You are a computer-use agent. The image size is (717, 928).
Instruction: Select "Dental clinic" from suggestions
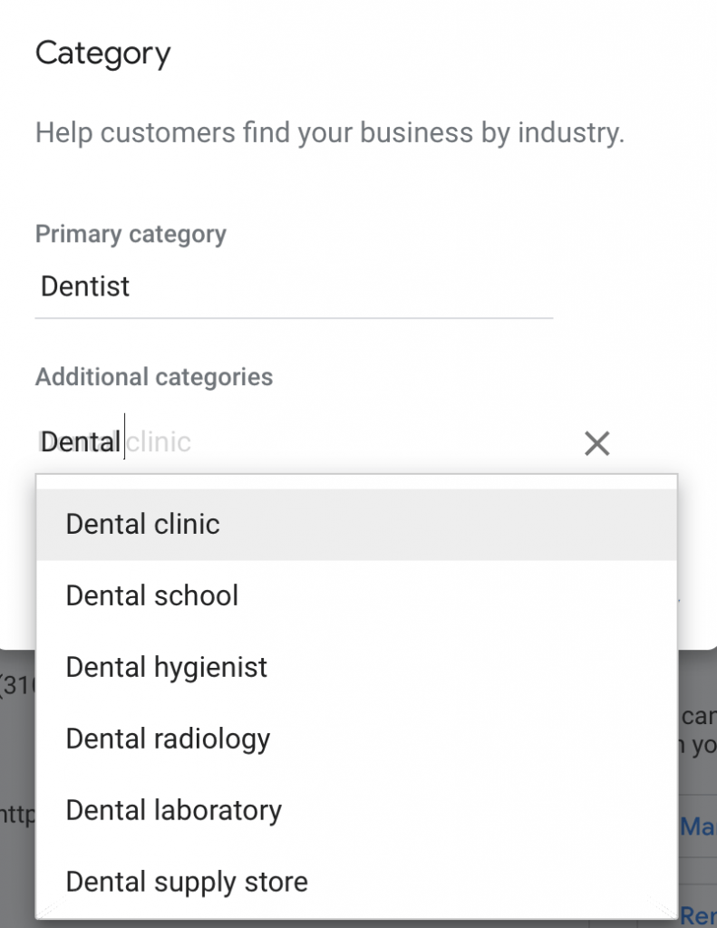(x=142, y=524)
